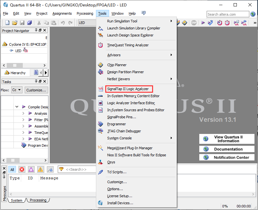Click the search globe icon
Image resolution: width=258 pixels, height=210 pixels.
(253, 14)
